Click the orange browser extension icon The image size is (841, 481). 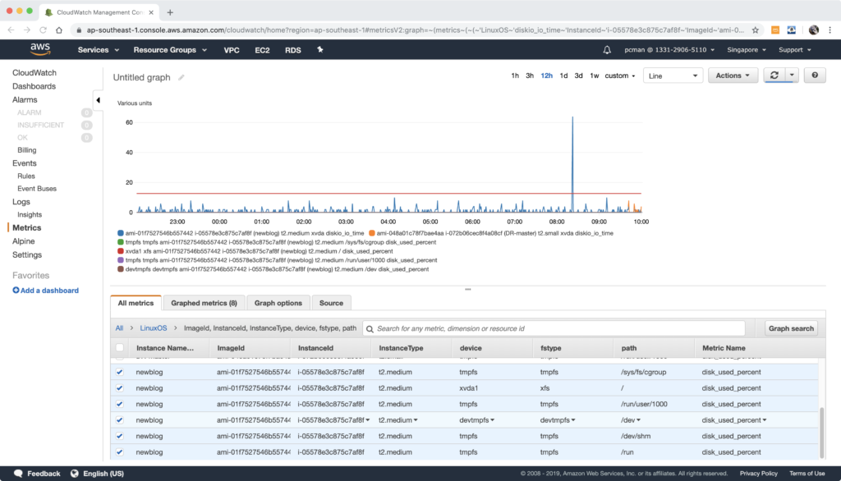775,30
